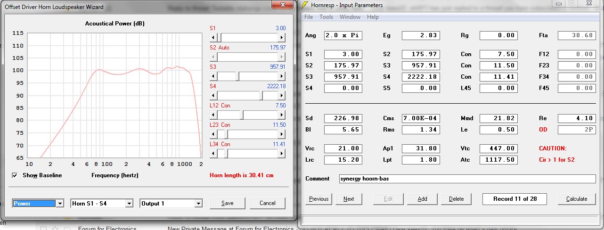Click the Hornresp lightning bolt title icon
This screenshot has width=604, height=230.
(305, 5)
